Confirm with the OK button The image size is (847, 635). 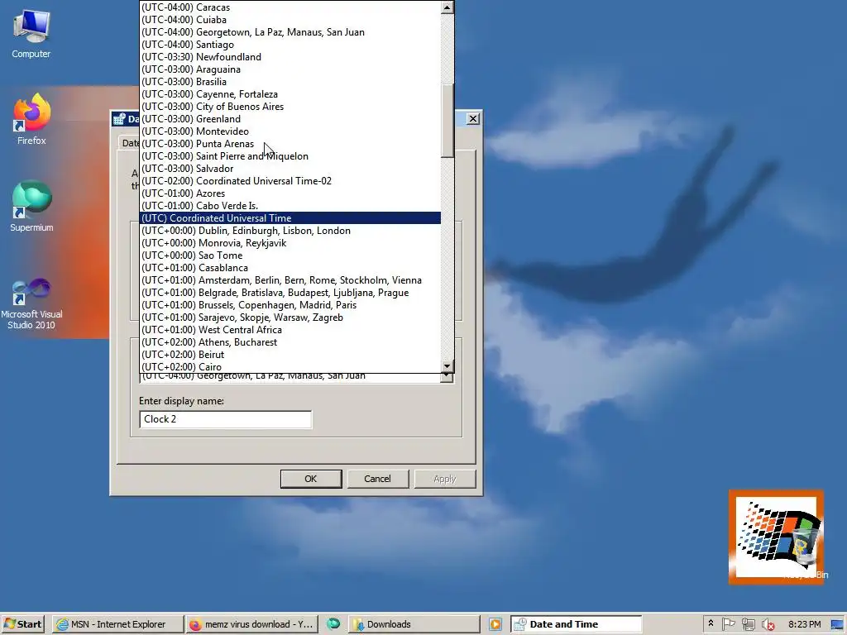point(311,479)
